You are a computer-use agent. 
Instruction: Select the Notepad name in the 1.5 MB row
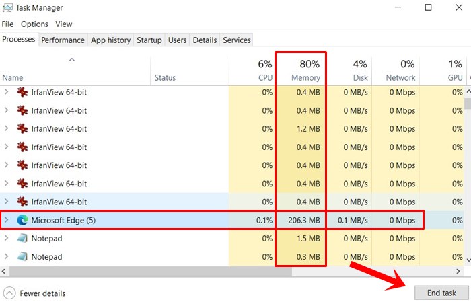(46, 238)
